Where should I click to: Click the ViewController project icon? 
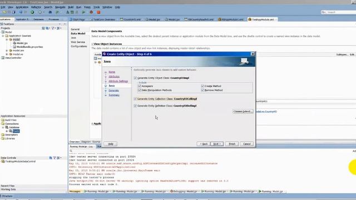[3, 58]
